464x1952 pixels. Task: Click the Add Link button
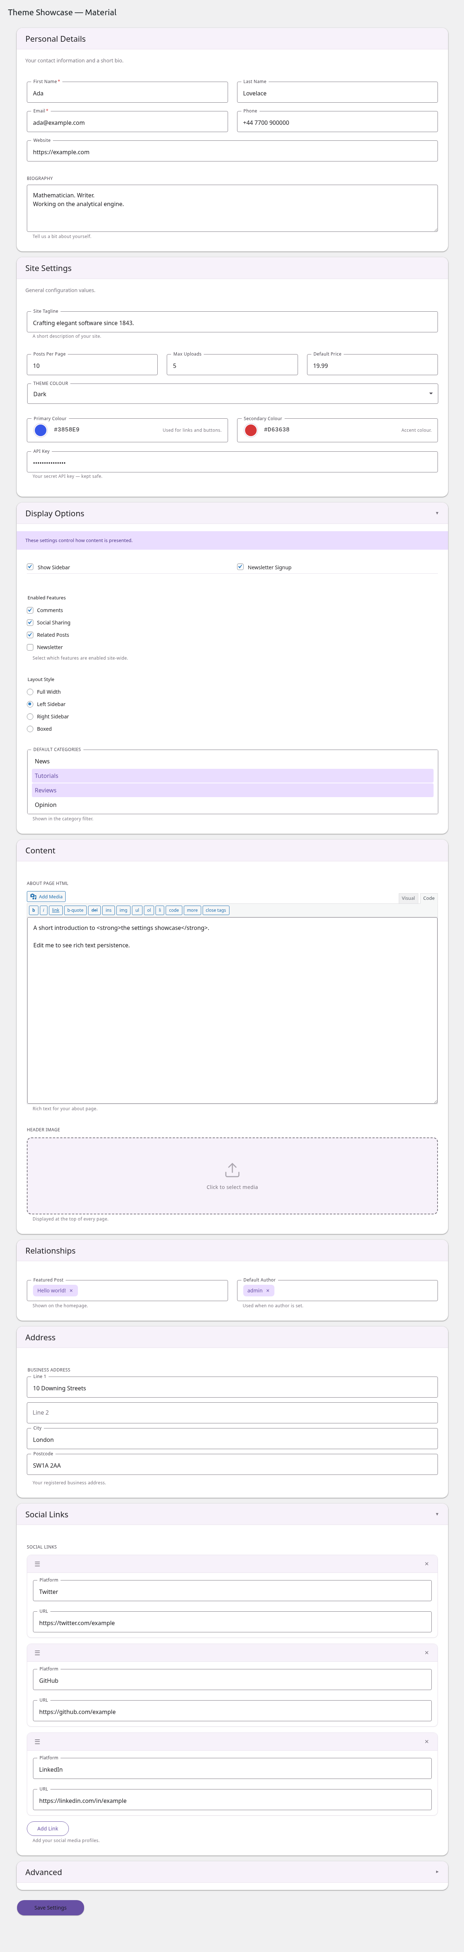coord(48,1829)
